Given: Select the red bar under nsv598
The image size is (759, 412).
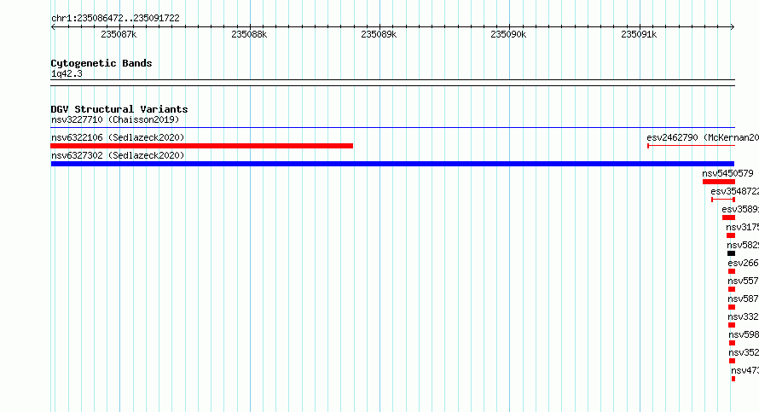Looking at the screenshot, I should point(732,343).
